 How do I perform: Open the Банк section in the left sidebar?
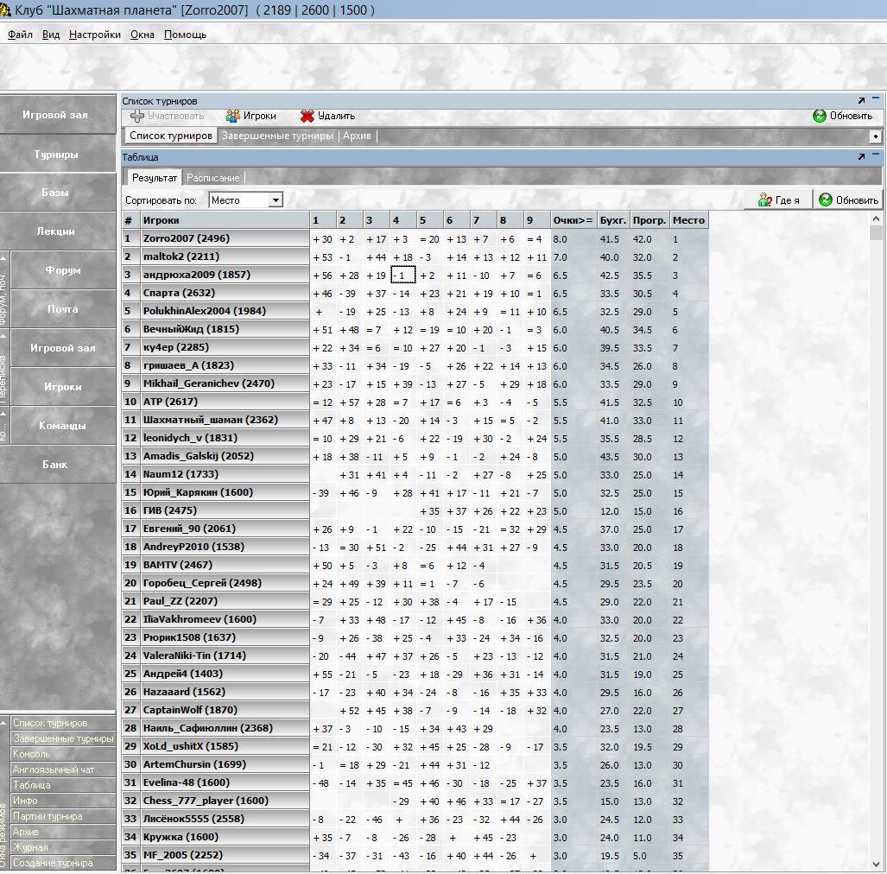[x=56, y=465]
